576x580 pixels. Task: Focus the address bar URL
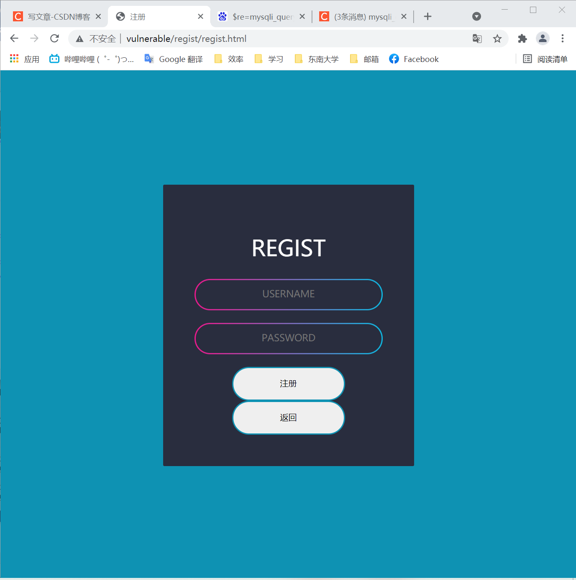pyautogui.click(x=187, y=39)
